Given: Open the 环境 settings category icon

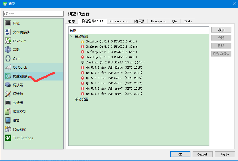Looking at the screenshot, I should 8,23.
